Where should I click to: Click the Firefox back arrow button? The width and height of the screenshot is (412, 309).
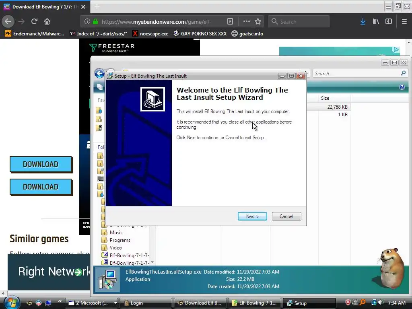8,22
